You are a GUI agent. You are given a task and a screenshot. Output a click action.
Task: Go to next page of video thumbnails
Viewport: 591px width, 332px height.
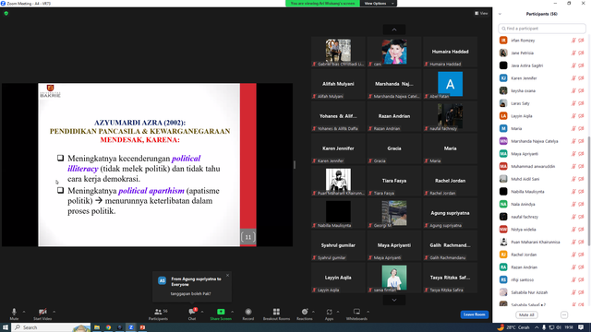coord(394,300)
